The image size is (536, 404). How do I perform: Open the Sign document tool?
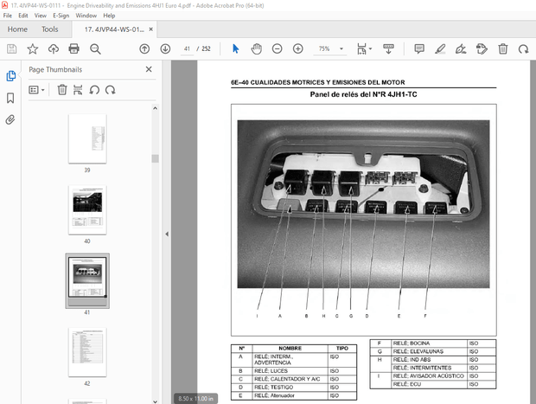pos(461,49)
